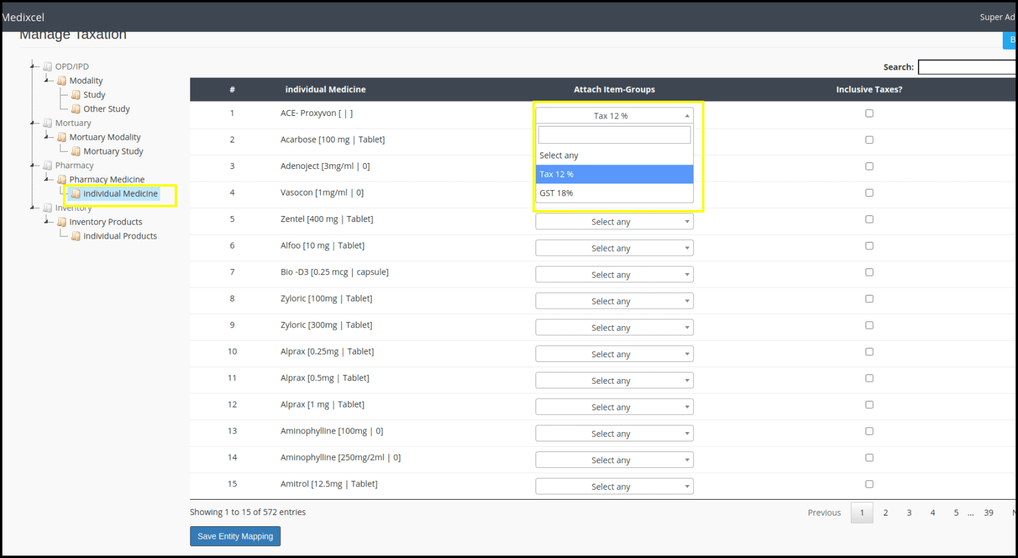Open Attach Item-Groups dropdown for Alprax 0.25mg
This screenshot has width=1018, height=558.
[614, 353]
